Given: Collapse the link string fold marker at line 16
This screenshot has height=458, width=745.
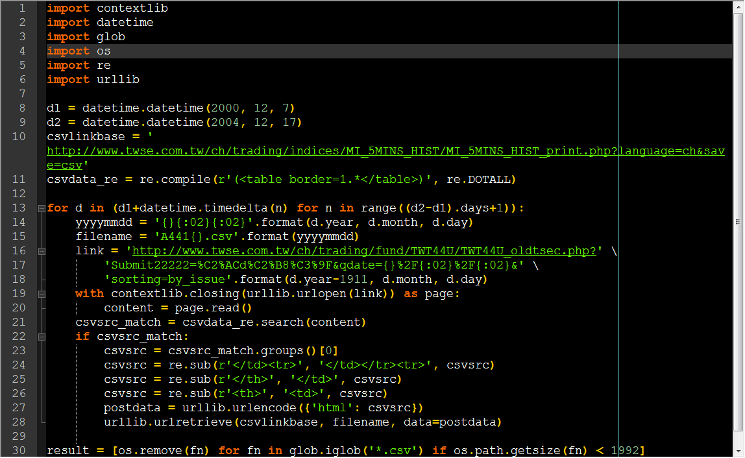Looking at the screenshot, I should coord(42,251).
